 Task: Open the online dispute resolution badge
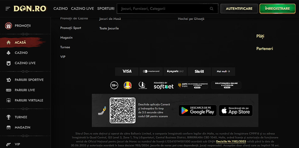coord(226,85)
